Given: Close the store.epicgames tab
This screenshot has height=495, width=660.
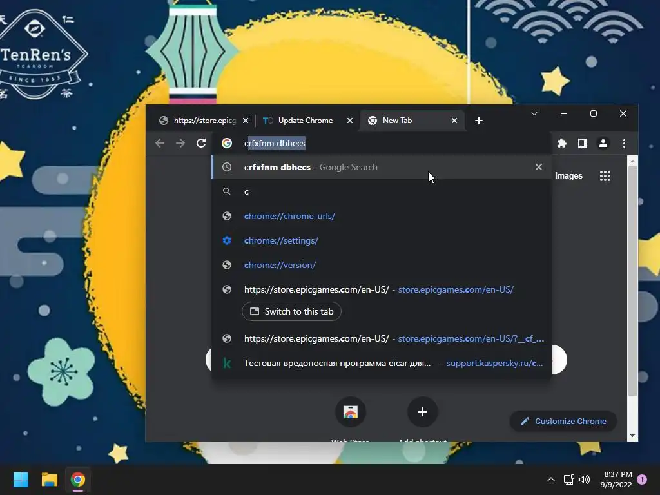Looking at the screenshot, I should (x=246, y=121).
